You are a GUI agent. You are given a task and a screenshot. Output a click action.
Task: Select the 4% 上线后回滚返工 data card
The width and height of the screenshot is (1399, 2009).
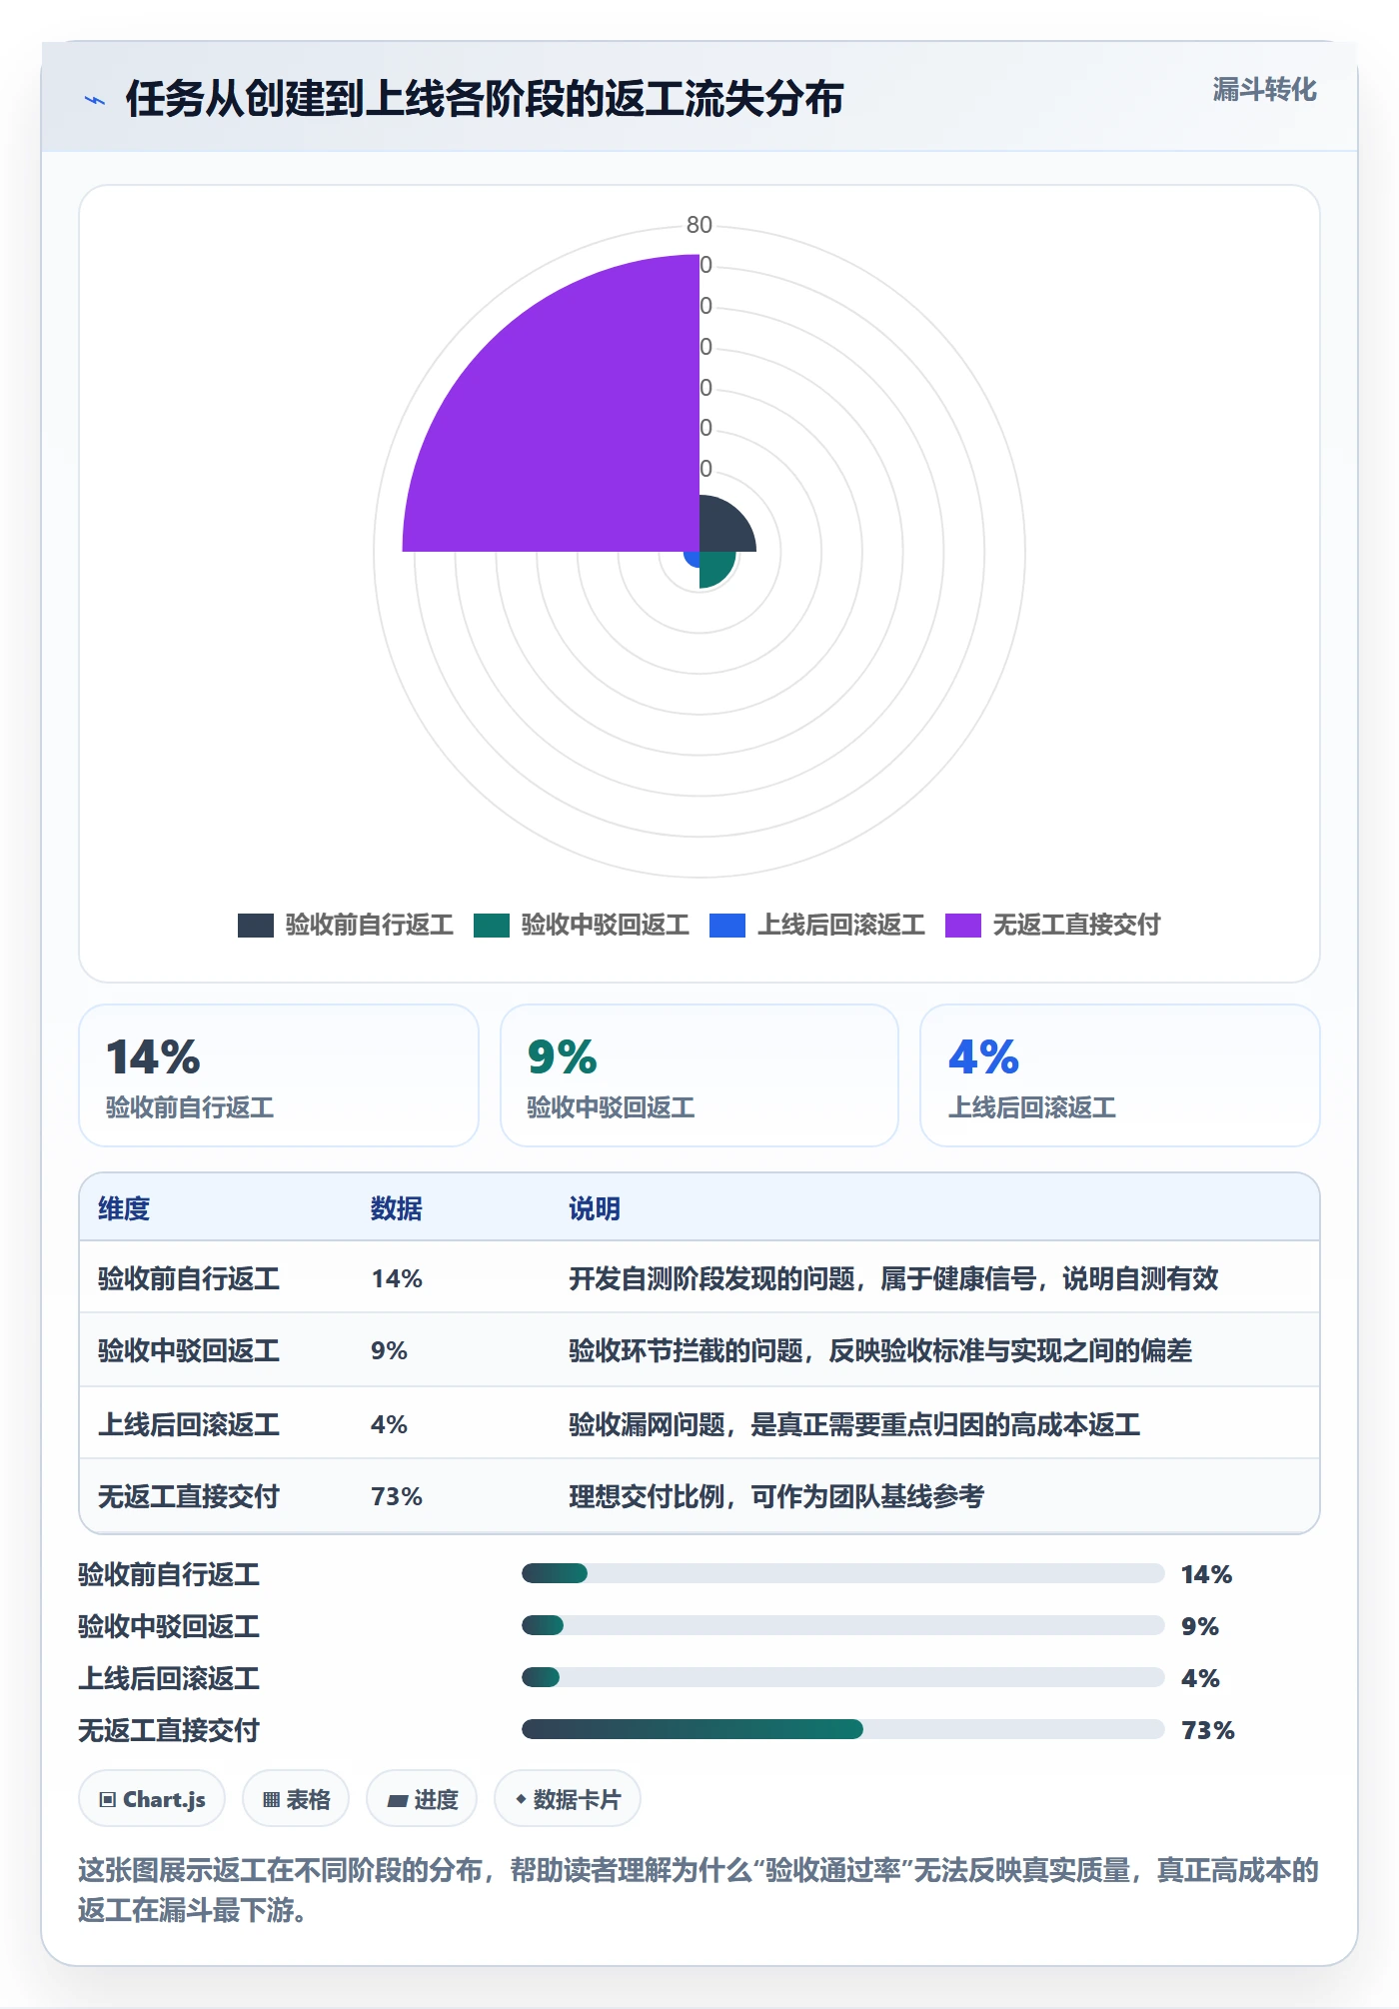(x=1120, y=1075)
